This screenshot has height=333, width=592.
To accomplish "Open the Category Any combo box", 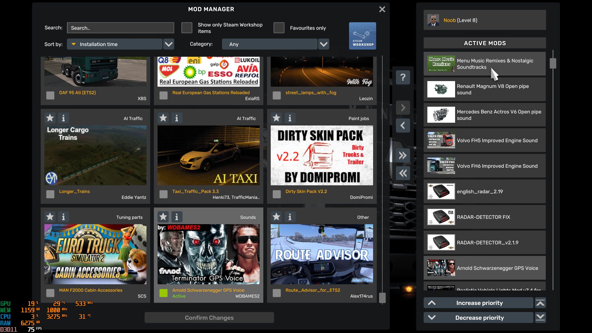I will tap(269, 44).
